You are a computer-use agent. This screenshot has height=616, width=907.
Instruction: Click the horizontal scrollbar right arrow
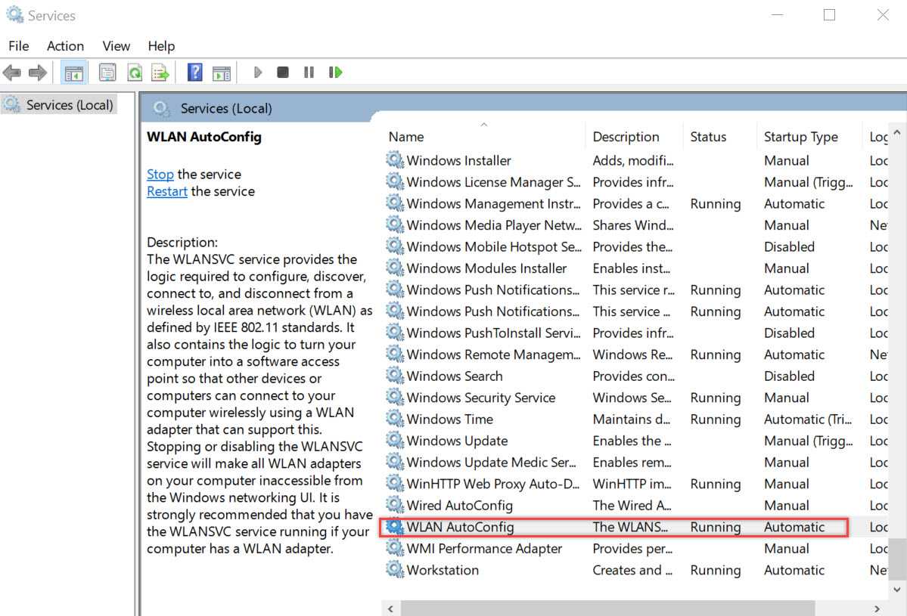(877, 608)
